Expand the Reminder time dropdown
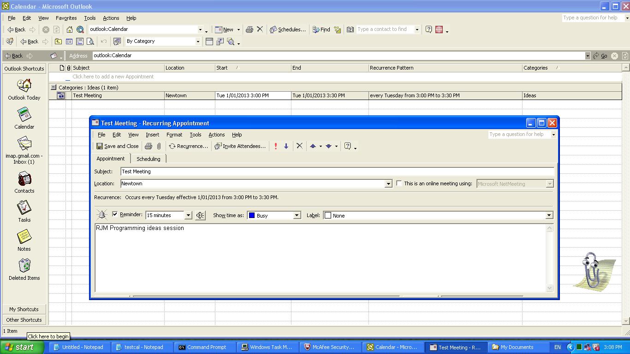Screen dimensions: 630x354 click(188, 215)
